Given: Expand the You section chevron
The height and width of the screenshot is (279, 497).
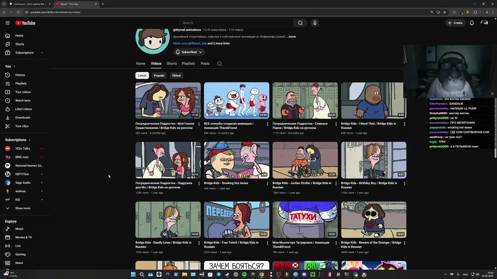Looking at the screenshot, I should click(x=14, y=66).
